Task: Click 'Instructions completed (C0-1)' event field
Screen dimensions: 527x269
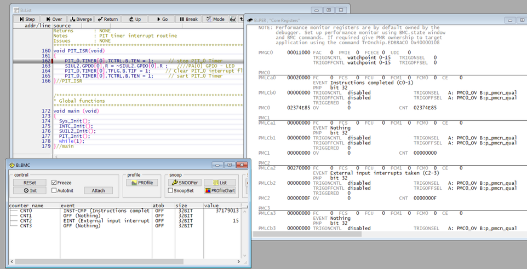Action: [x=372, y=83]
